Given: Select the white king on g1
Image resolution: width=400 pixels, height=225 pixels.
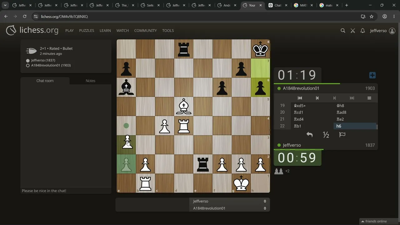Looking at the screenshot, I should pos(241,183).
